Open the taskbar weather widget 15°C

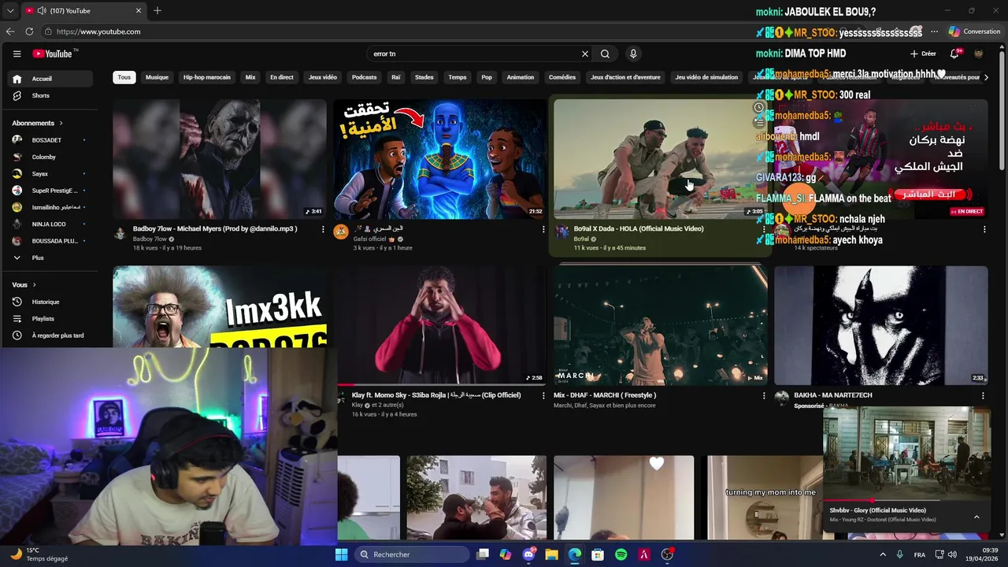pyautogui.click(x=39, y=554)
